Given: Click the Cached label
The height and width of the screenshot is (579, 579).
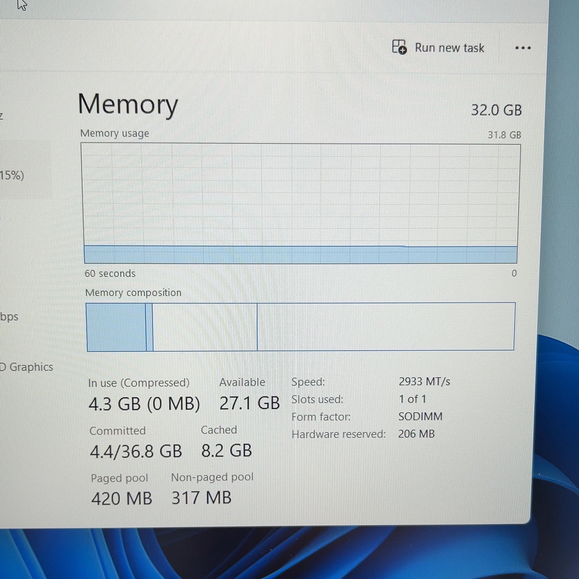Looking at the screenshot, I should click(x=219, y=430).
